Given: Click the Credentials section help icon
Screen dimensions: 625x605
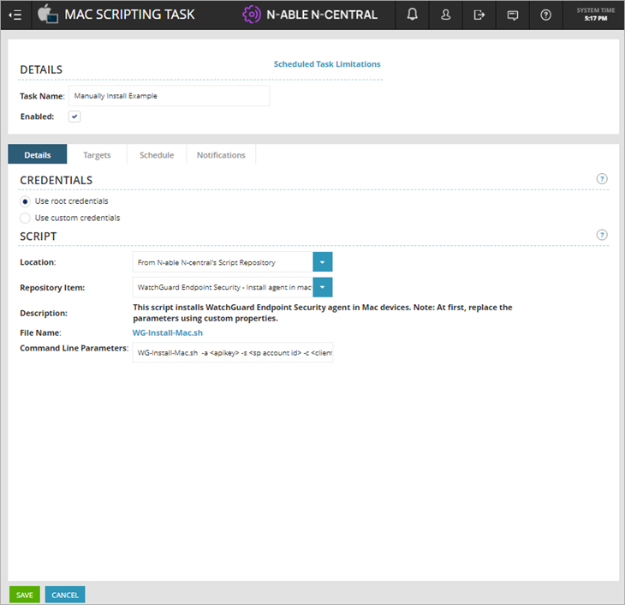Looking at the screenshot, I should [x=602, y=179].
